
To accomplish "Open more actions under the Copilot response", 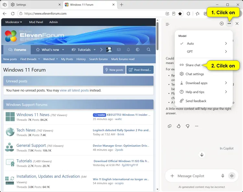I will tap(197, 126).
